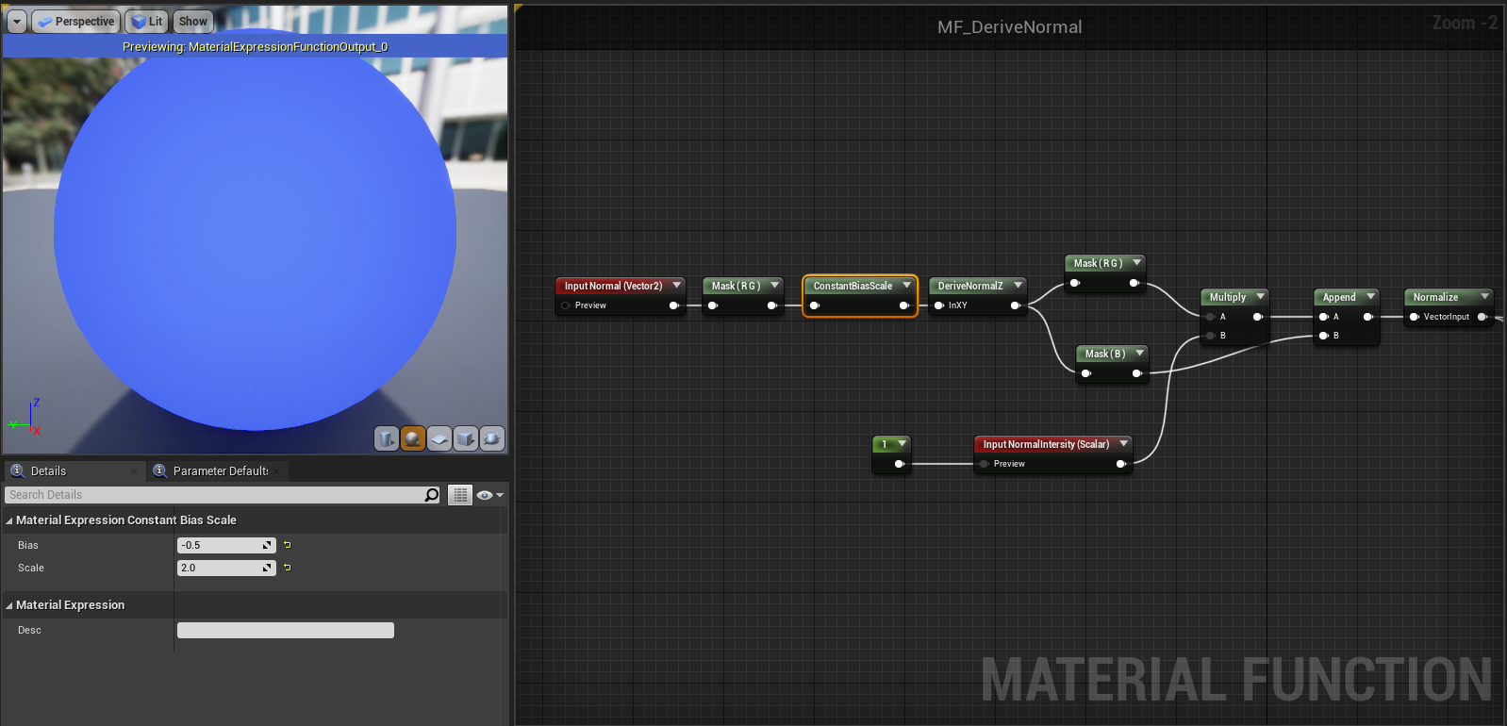Click the Desc text field
This screenshot has width=1507, height=726.
coord(285,631)
